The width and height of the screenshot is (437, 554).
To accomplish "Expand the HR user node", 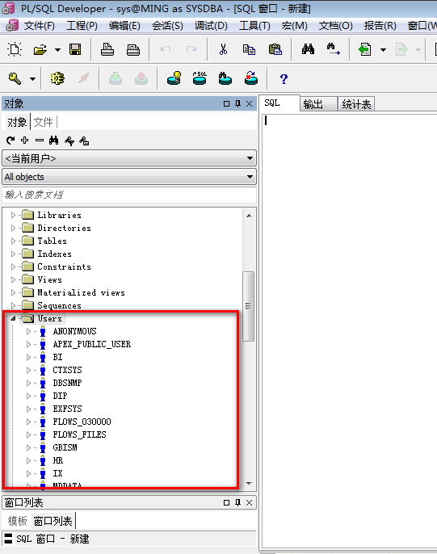I will [28, 460].
